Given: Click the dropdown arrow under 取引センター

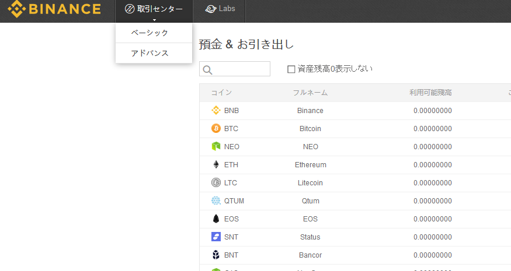Looking at the screenshot, I should click(155, 20).
